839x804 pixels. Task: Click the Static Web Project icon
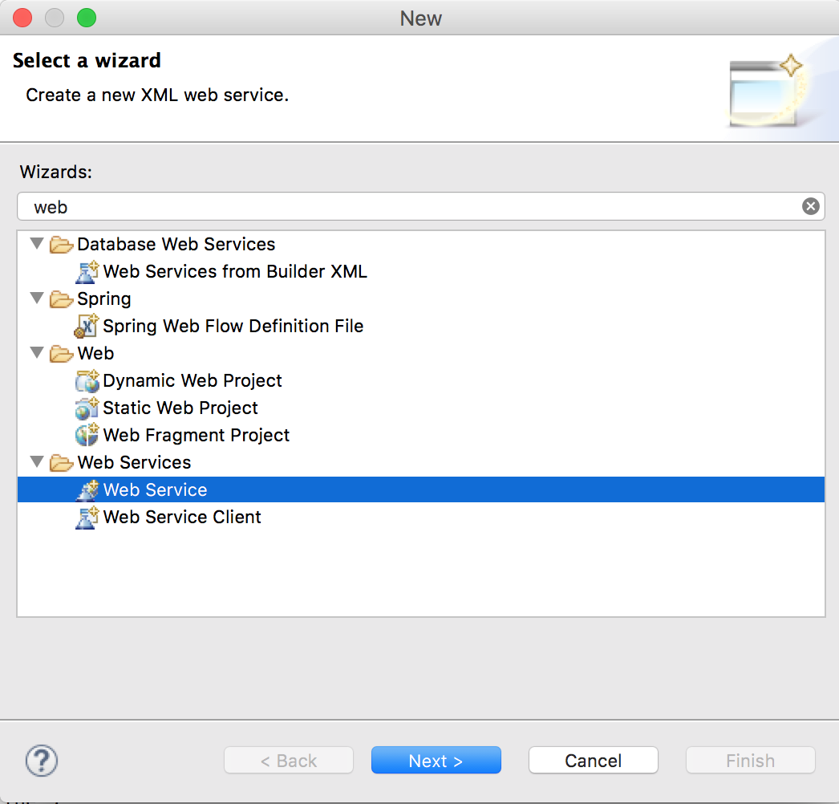(x=87, y=408)
